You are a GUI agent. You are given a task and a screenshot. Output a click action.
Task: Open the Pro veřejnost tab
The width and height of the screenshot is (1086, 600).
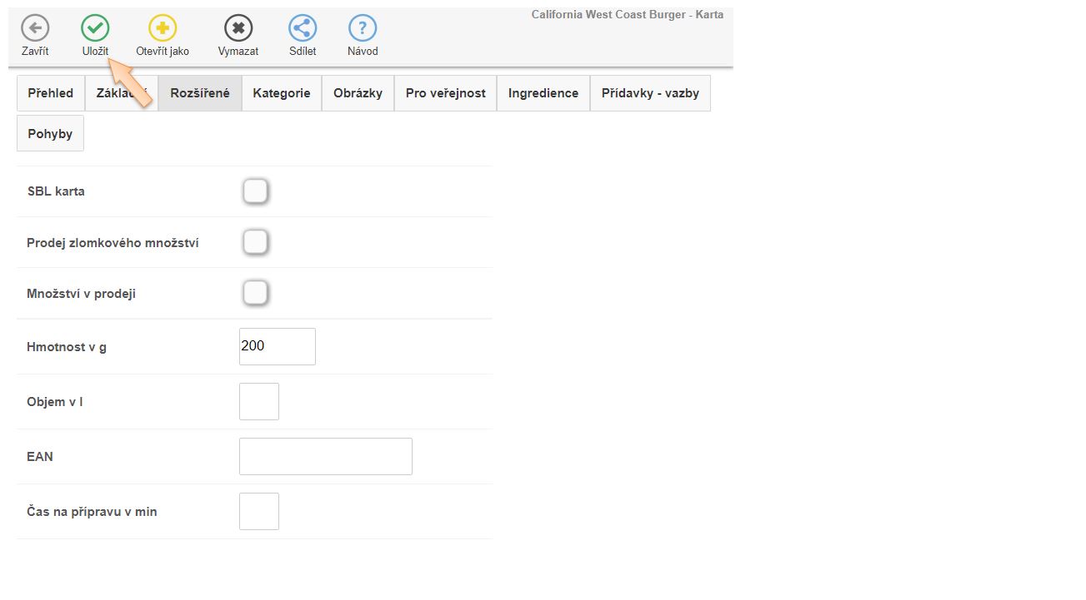click(x=445, y=93)
